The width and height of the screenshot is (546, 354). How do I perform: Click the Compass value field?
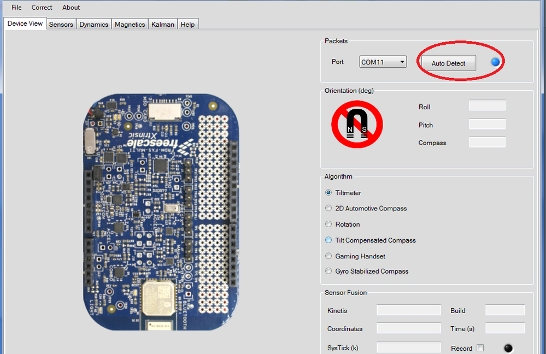tap(487, 142)
